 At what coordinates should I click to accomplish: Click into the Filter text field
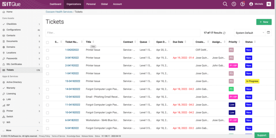[123, 33]
